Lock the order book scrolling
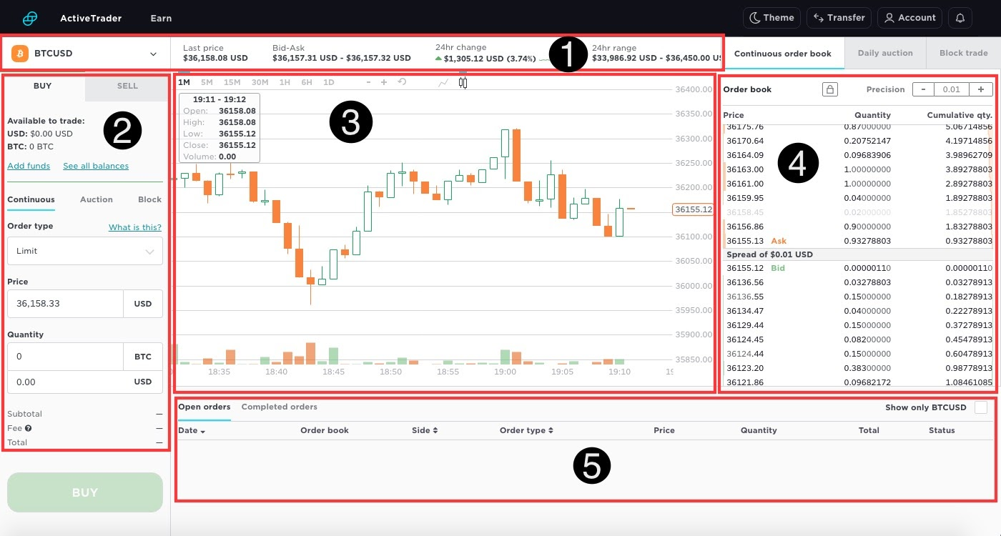The height and width of the screenshot is (536, 1001). click(x=829, y=89)
